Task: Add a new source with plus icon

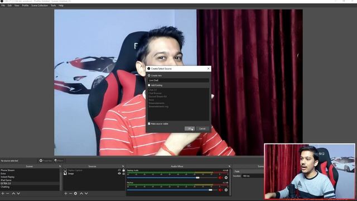Action: [66, 194]
